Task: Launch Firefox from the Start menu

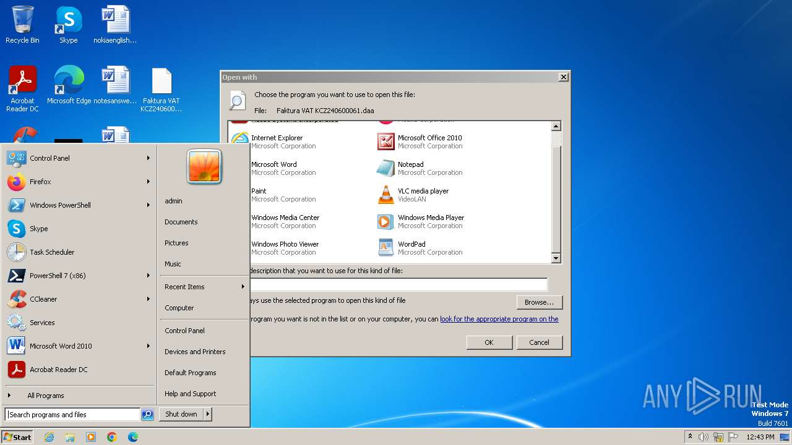Action: pyautogui.click(x=79, y=182)
